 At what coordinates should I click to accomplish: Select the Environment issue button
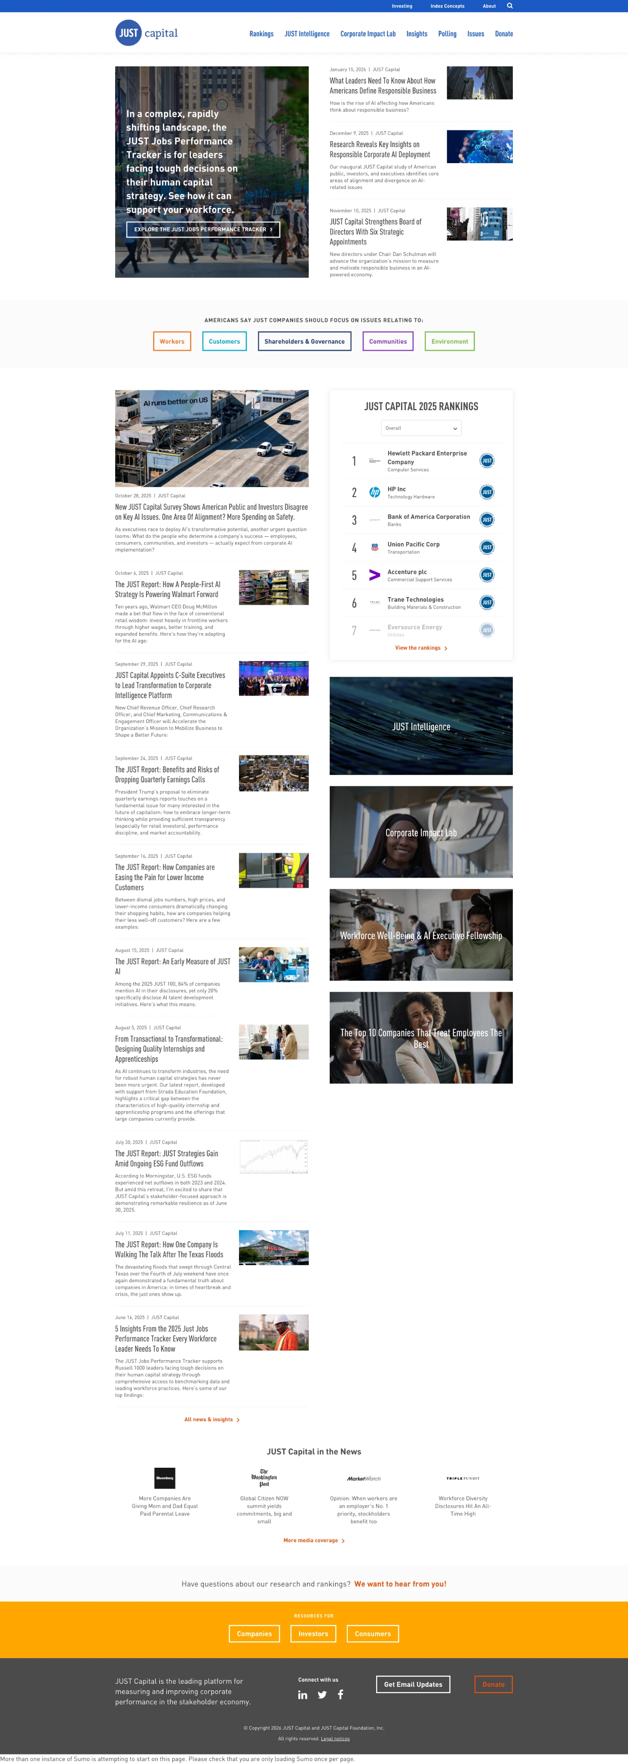pyautogui.click(x=450, y=341)
